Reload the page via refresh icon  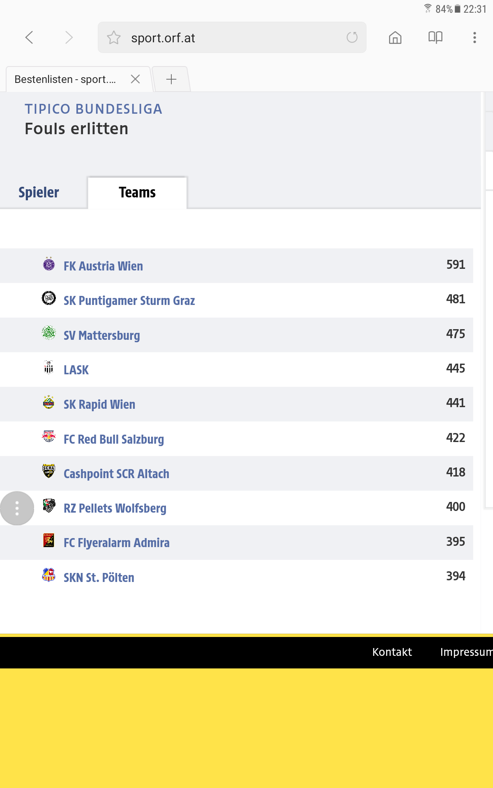point(352,37)
